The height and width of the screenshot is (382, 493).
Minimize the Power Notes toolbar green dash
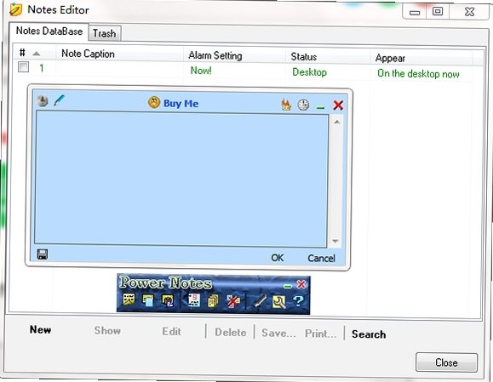tap(288, 286)
